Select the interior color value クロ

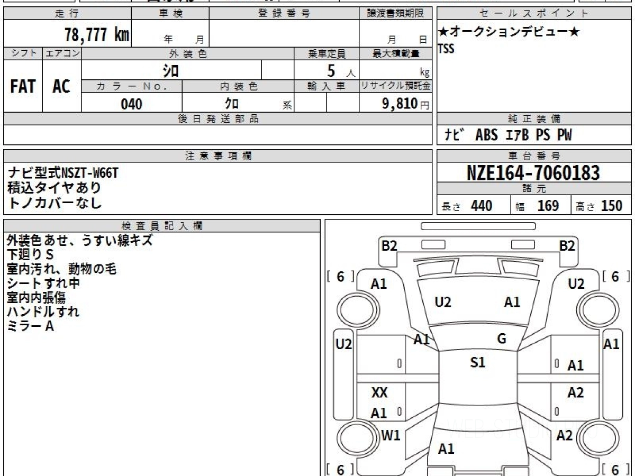[x=231, y=104]
